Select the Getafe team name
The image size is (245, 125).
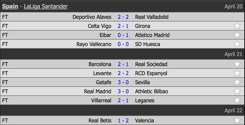[x=104, y=82]
